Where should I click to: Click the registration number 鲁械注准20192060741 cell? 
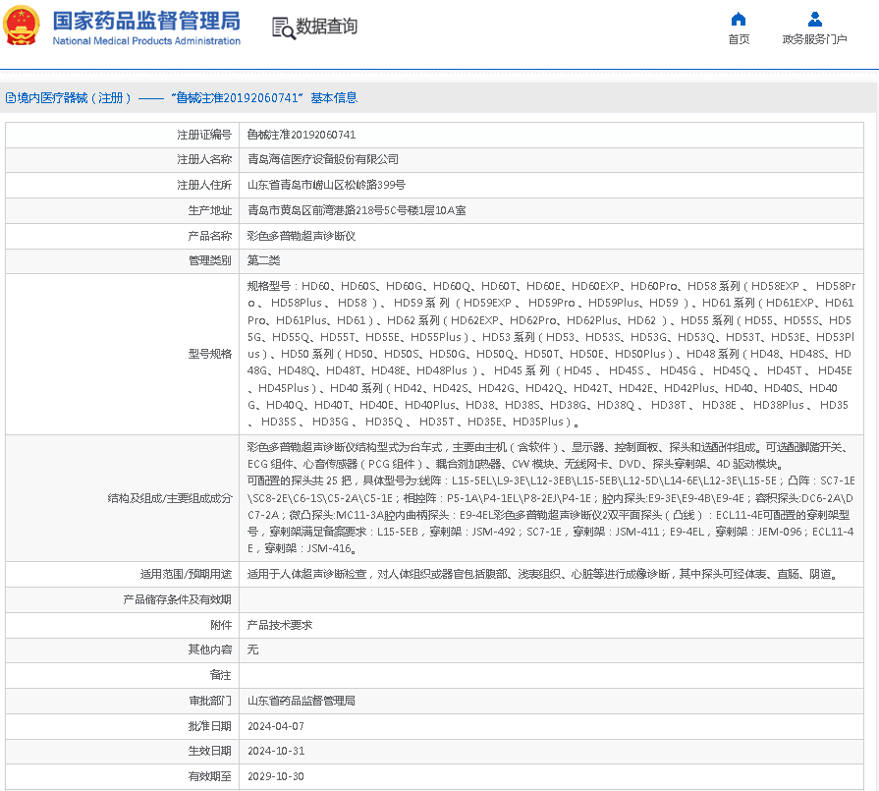pyautogui.click(x=301, y=134)
